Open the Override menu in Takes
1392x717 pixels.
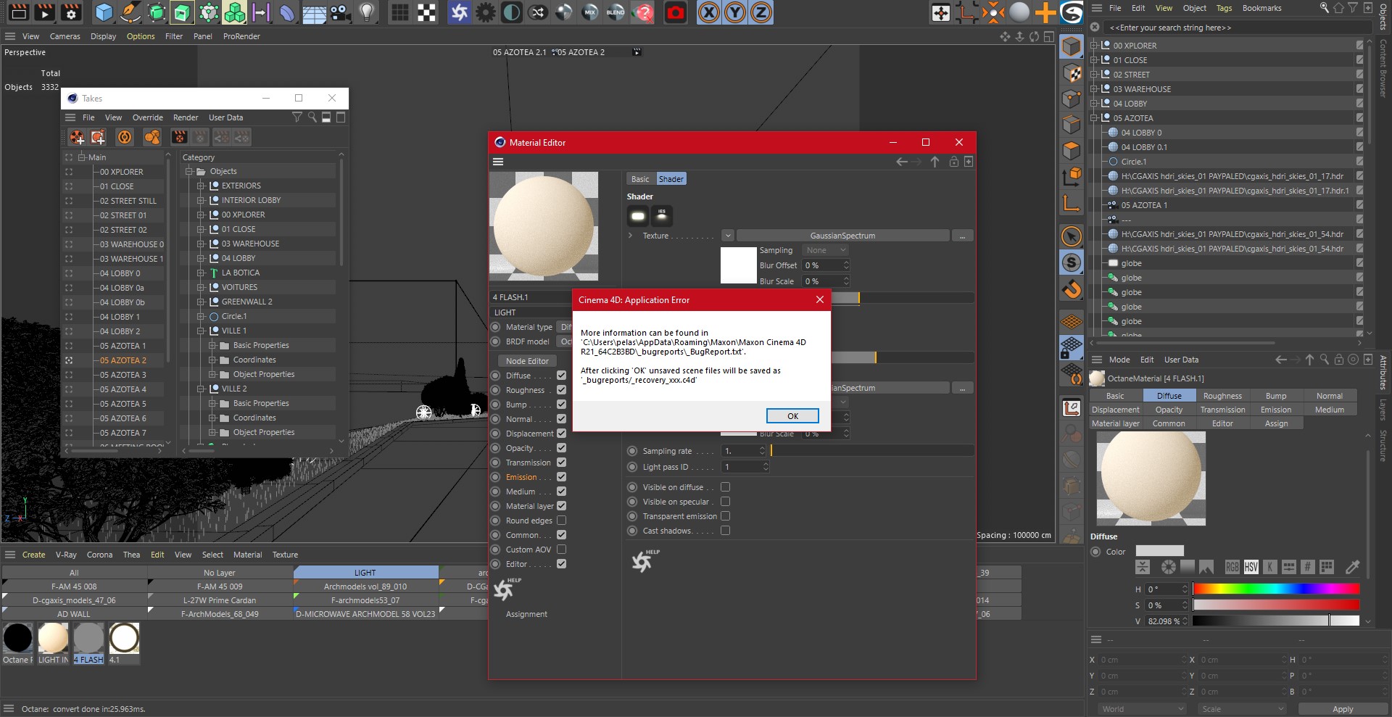(148, 117)
